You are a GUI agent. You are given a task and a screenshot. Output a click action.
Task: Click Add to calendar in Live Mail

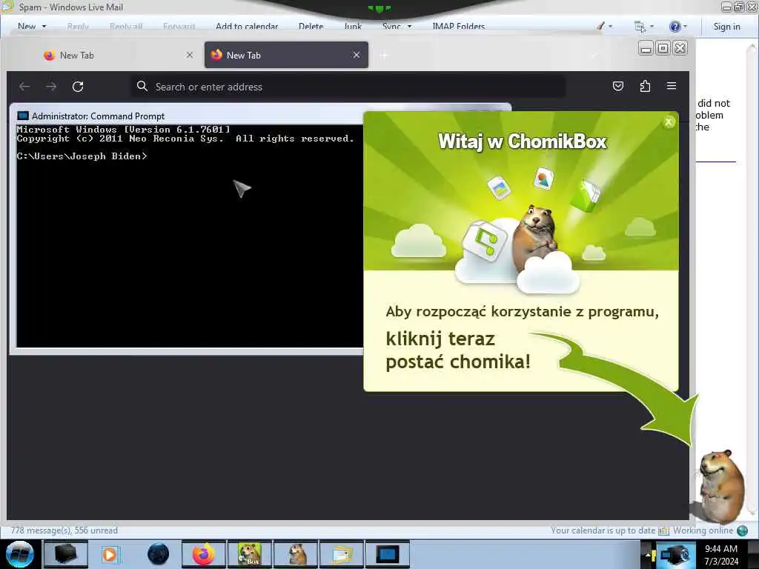(x=247, y=26)
